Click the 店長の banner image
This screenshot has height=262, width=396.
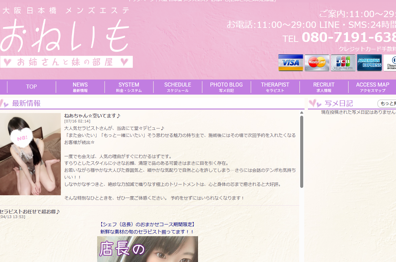[x=148, y=249]
